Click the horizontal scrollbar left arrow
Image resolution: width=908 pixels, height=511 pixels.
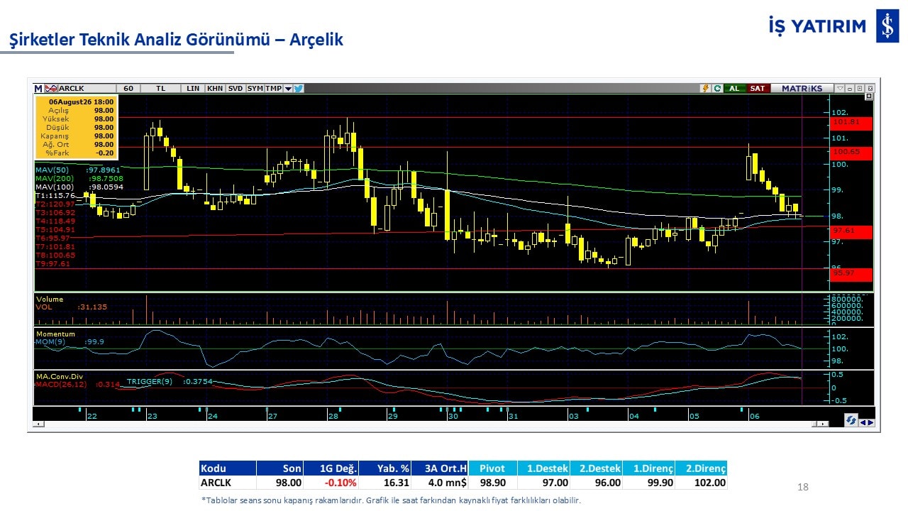pyautogui.click(x=37, y=424)
